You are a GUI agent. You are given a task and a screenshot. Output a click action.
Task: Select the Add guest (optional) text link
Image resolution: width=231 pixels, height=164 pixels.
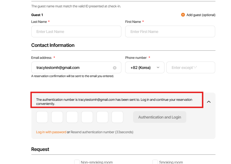(x=201, y=15)
